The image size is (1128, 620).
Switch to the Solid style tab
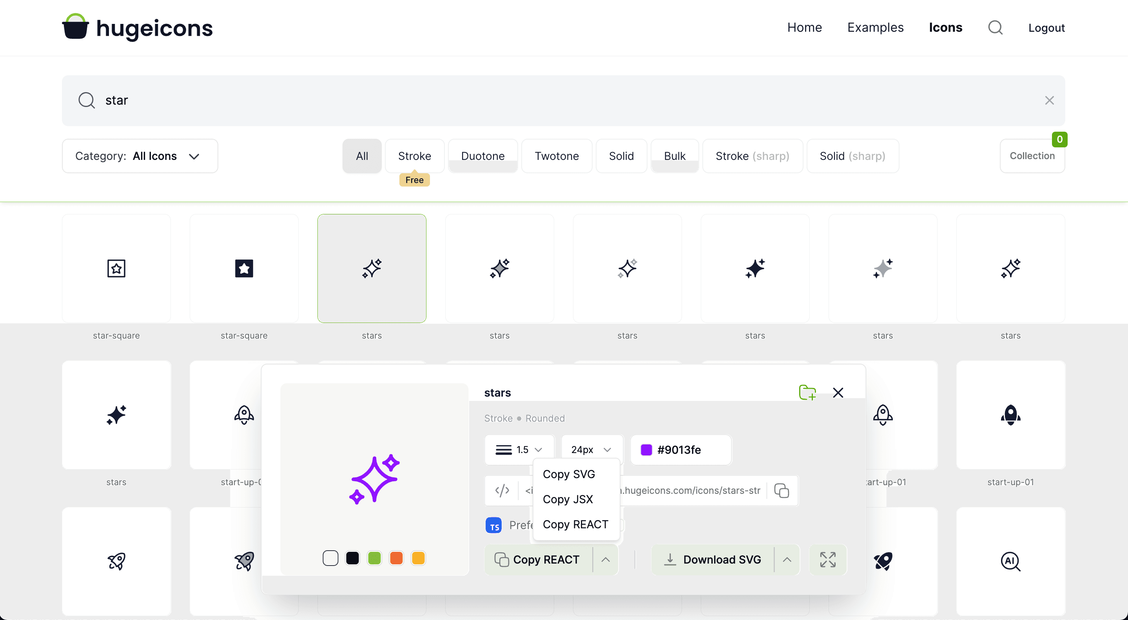point(621,156)
